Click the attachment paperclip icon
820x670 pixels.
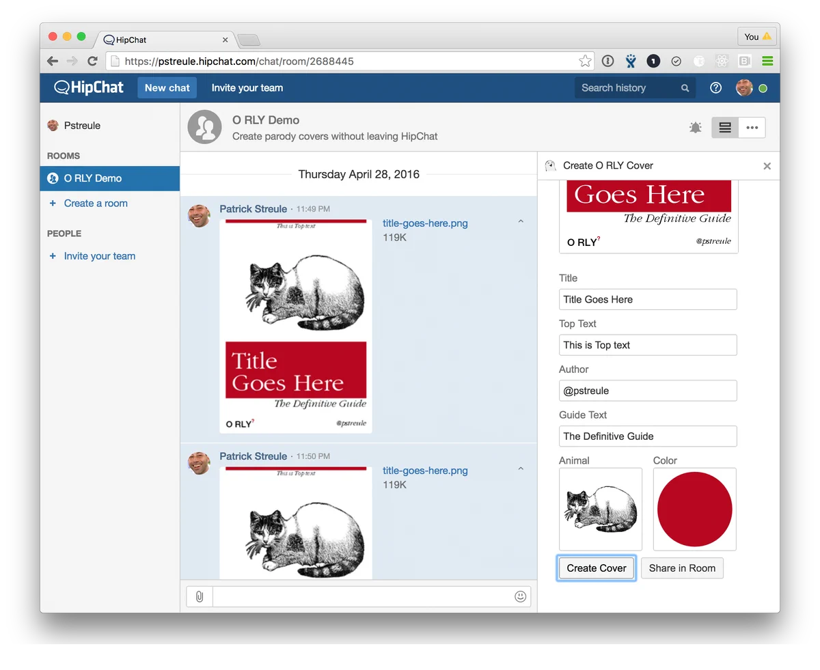tap(200, 596)
